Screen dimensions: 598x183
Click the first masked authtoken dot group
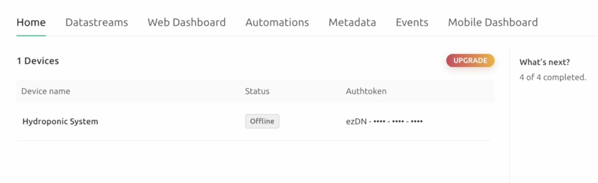[379, 121]
